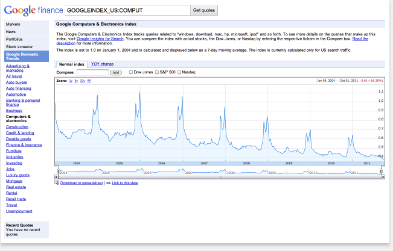Set chart zoom to 5y
The image size is (393, 251).
(75, 80)
